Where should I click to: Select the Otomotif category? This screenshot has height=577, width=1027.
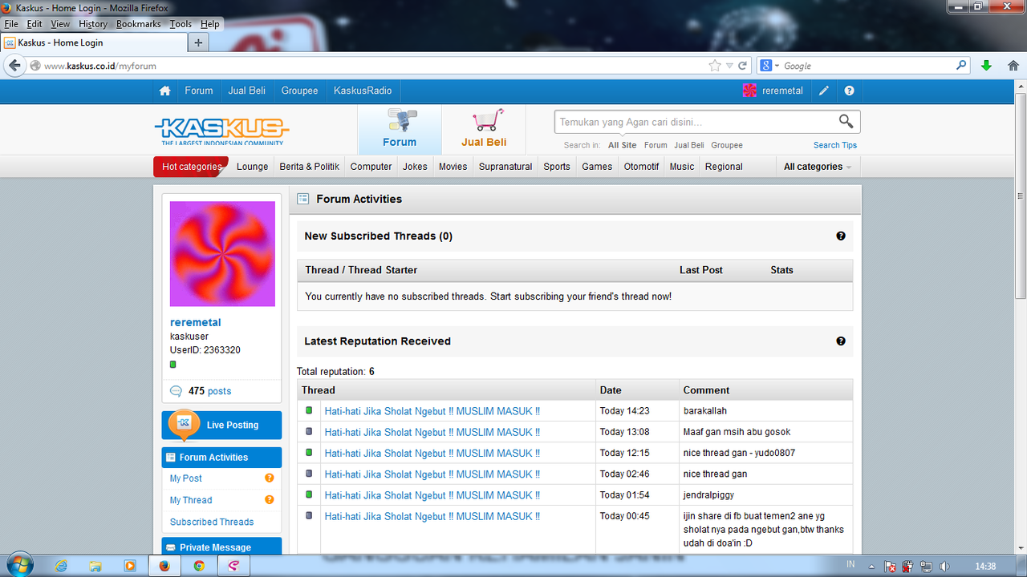(x=642, y=167)
